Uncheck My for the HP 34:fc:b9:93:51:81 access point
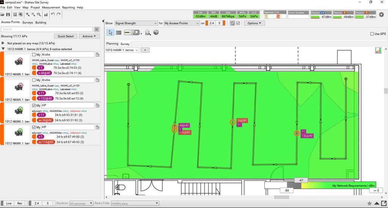The height and width of the screenshot is (208, 388). (x=34, y=106)
